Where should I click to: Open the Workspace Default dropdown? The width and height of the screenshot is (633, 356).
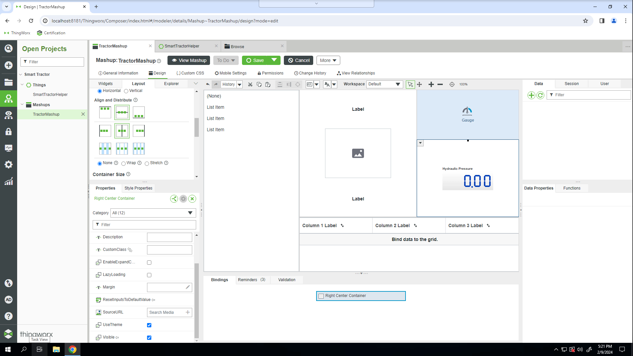coord(384,84)
